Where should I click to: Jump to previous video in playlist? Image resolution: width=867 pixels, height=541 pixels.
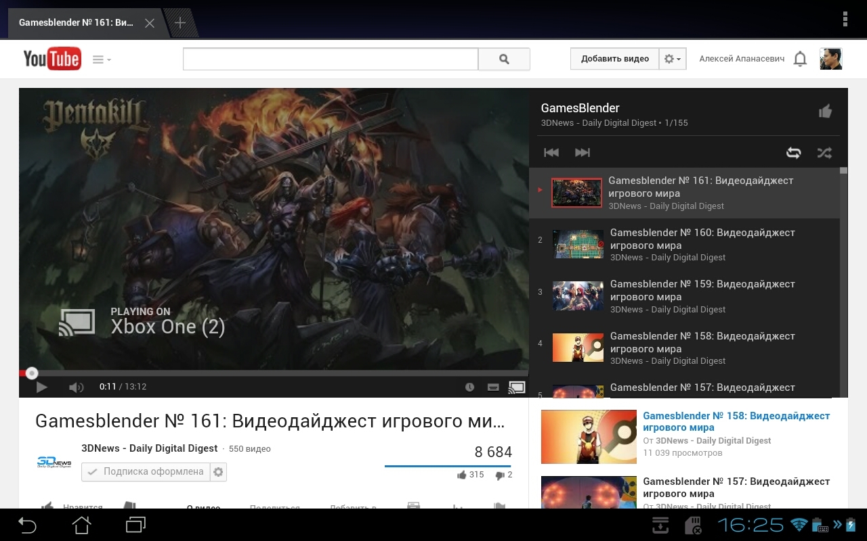click(551, 152)
